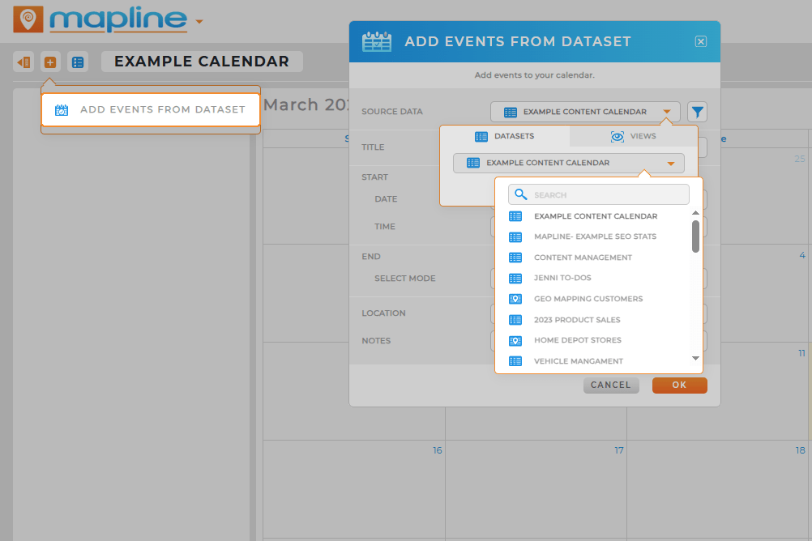The width and height of the screenshot is (812, 541).
Task: Click the icon beside Geo Mapping Customers
Action: pyautogui.click(x=515, y=299)
